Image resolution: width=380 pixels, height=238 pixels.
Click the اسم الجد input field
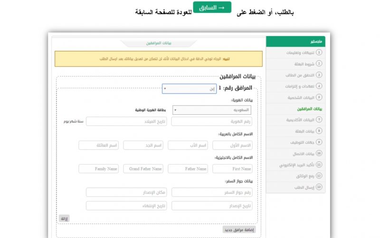coord(143,145)
